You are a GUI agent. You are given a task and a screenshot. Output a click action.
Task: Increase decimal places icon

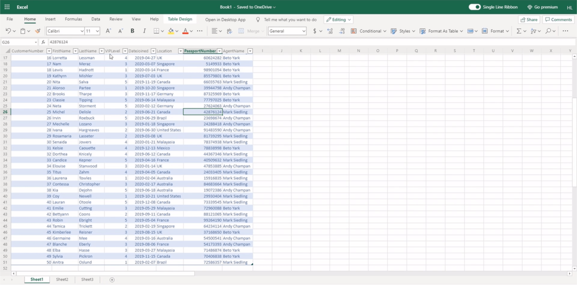330,31
